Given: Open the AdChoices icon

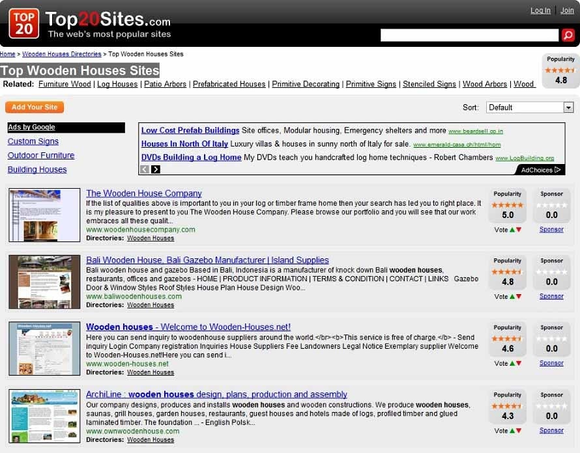Looking at the screenshot, I should 558,170.
